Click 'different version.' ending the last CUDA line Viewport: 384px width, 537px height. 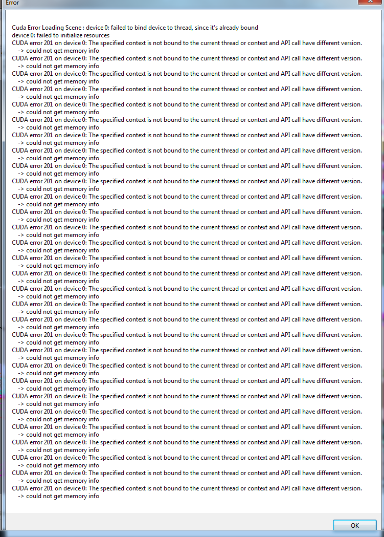tap(339, 488)
